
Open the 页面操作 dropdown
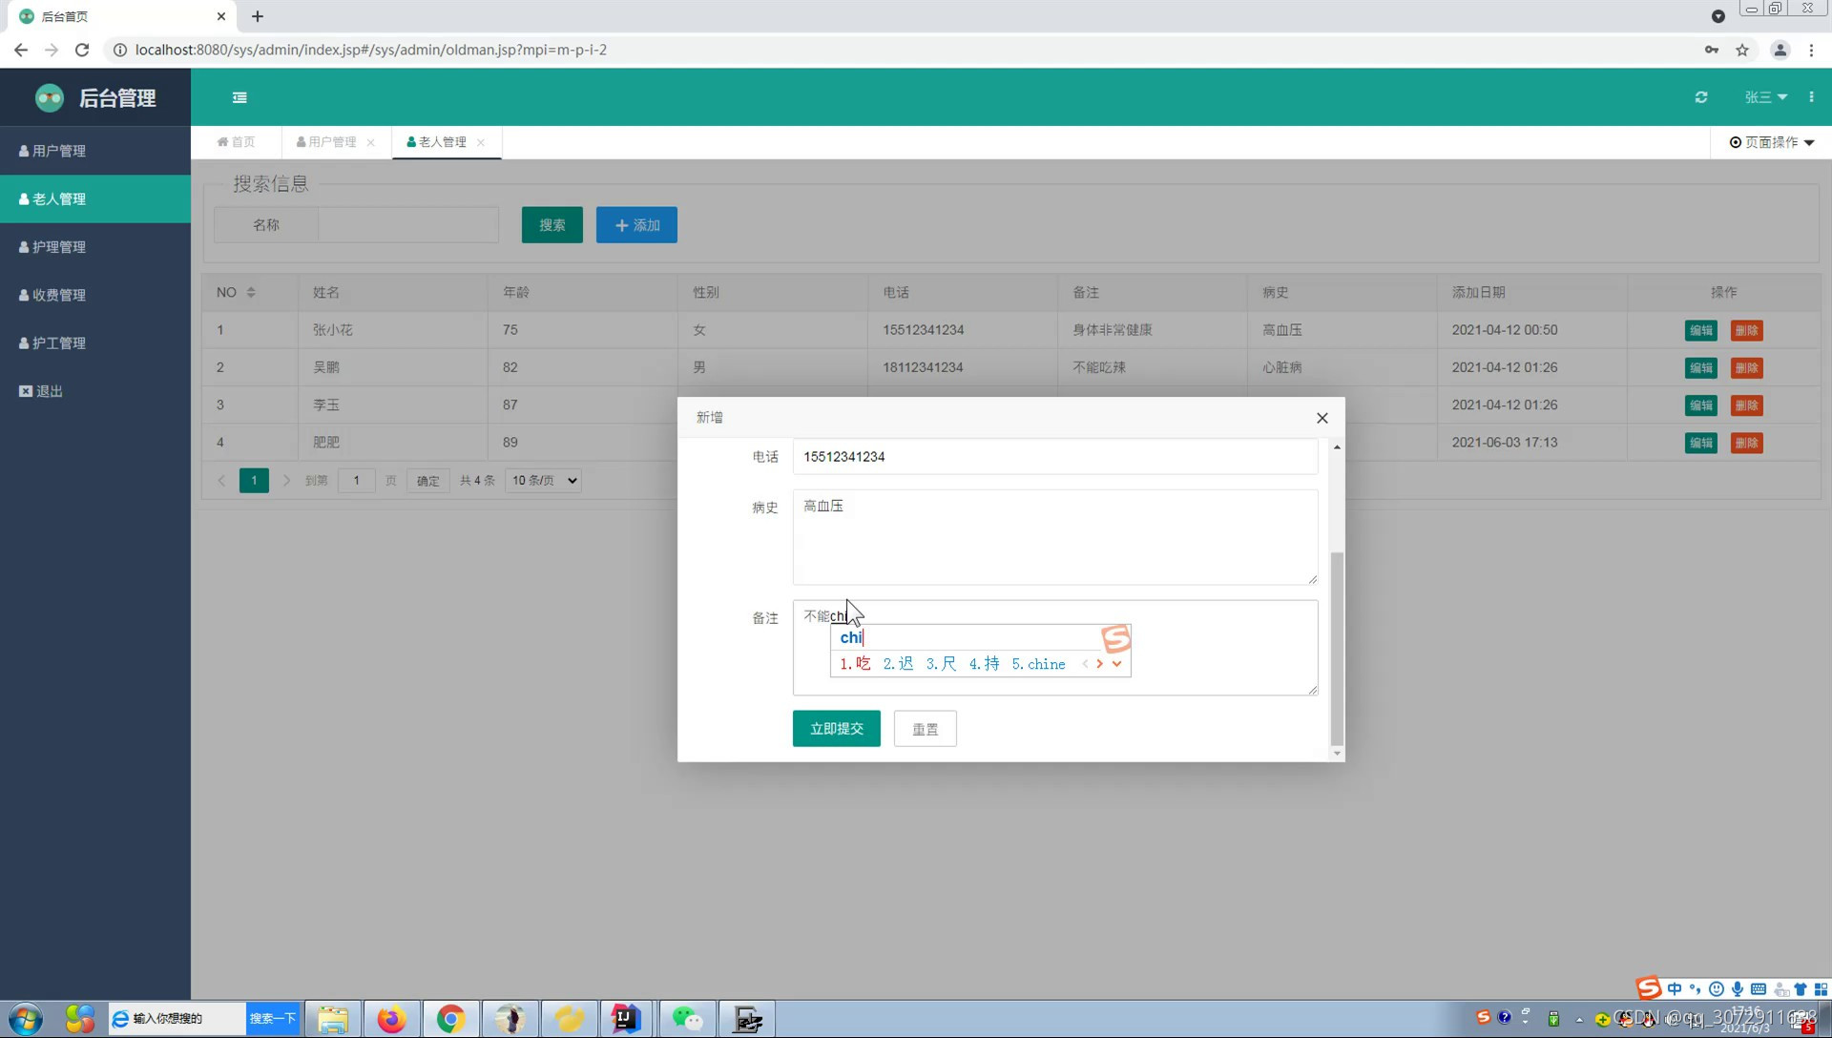click(1772, 142)
